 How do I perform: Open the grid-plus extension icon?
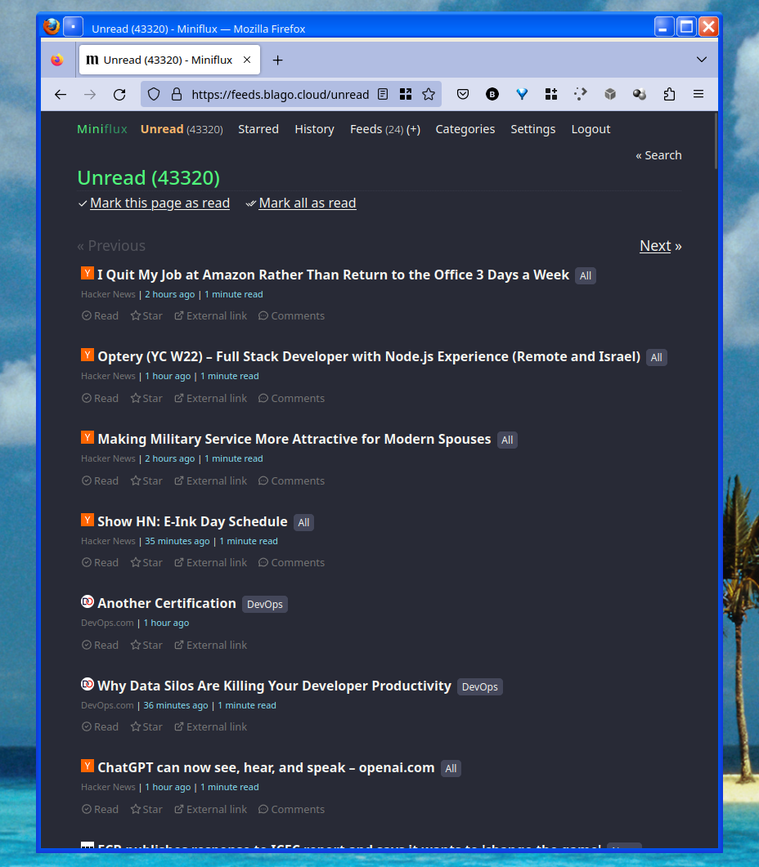click(x=550, y=95)
